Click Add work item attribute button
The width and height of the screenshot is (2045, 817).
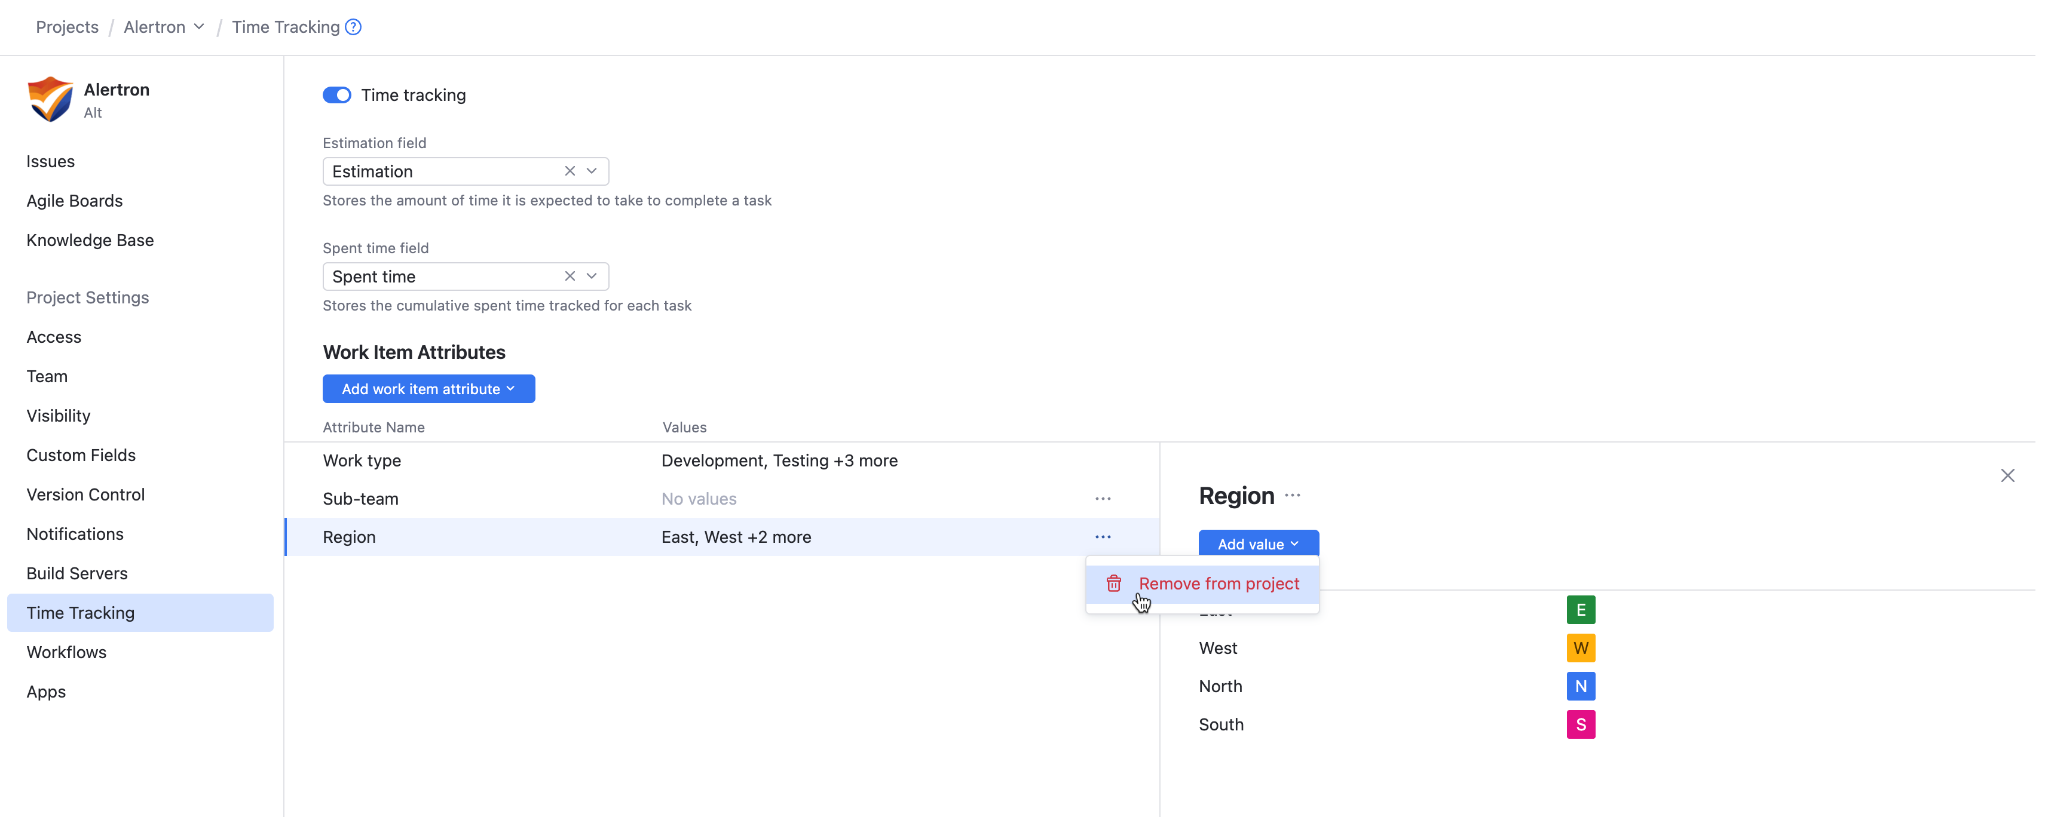(428, 389)
